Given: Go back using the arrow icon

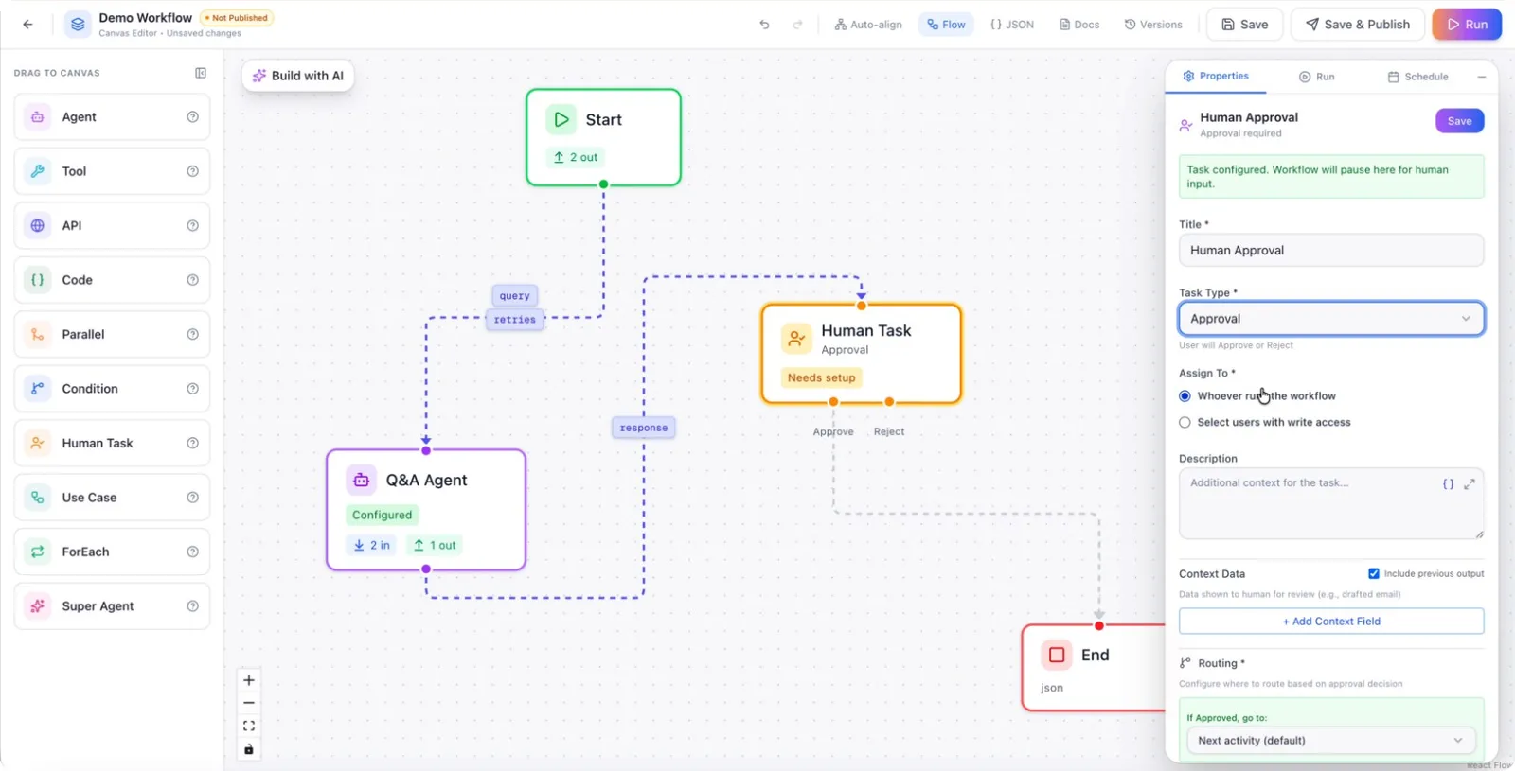Looking at the screenshot, I should 27,25.
